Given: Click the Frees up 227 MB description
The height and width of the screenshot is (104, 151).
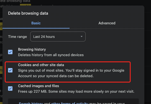Looking at the screenshot, I should [76, 91].
